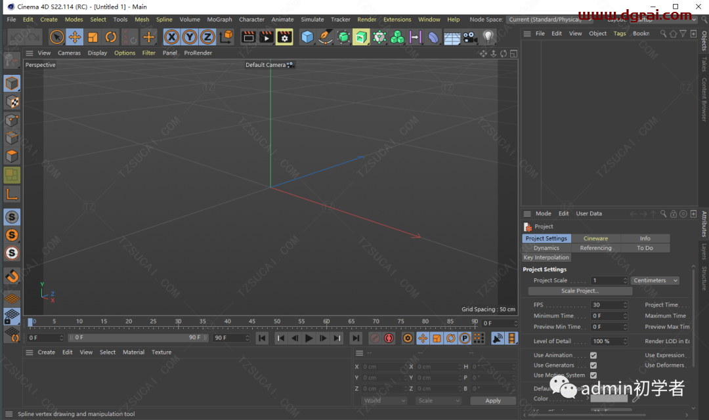Add a Cube primitive object
Image resolution: width=709 pixels, height=420 pixels.
(307, 37)
